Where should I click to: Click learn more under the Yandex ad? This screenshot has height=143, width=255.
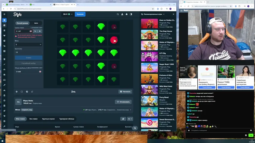coord(207,87)
